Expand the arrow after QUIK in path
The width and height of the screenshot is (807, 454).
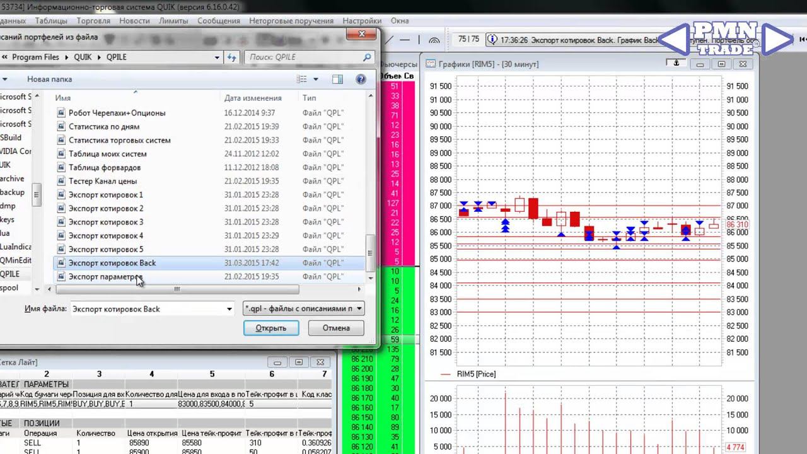(x=98, y=57)
